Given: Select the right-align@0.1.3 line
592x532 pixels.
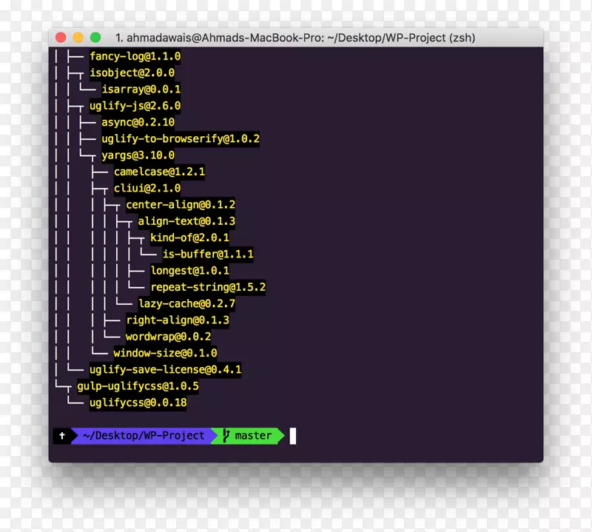Looking at the screenshot, I should 178,320.
